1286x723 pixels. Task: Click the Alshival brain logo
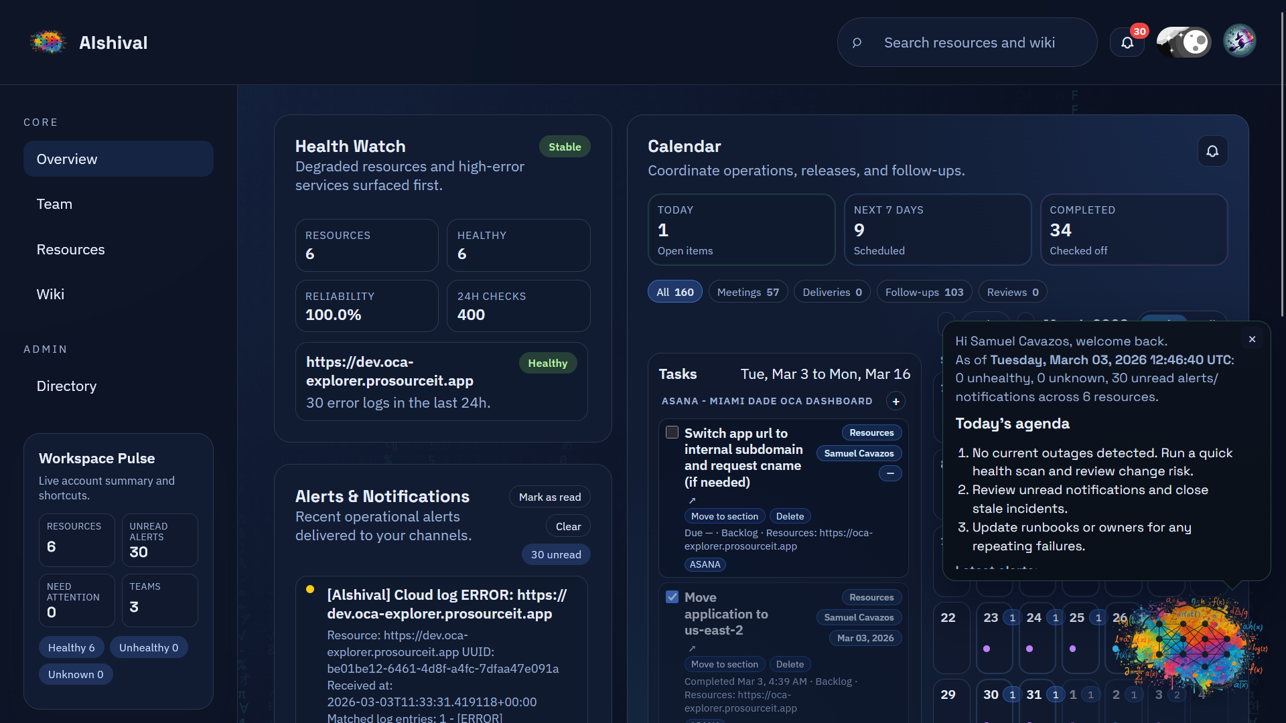(48, 42)
